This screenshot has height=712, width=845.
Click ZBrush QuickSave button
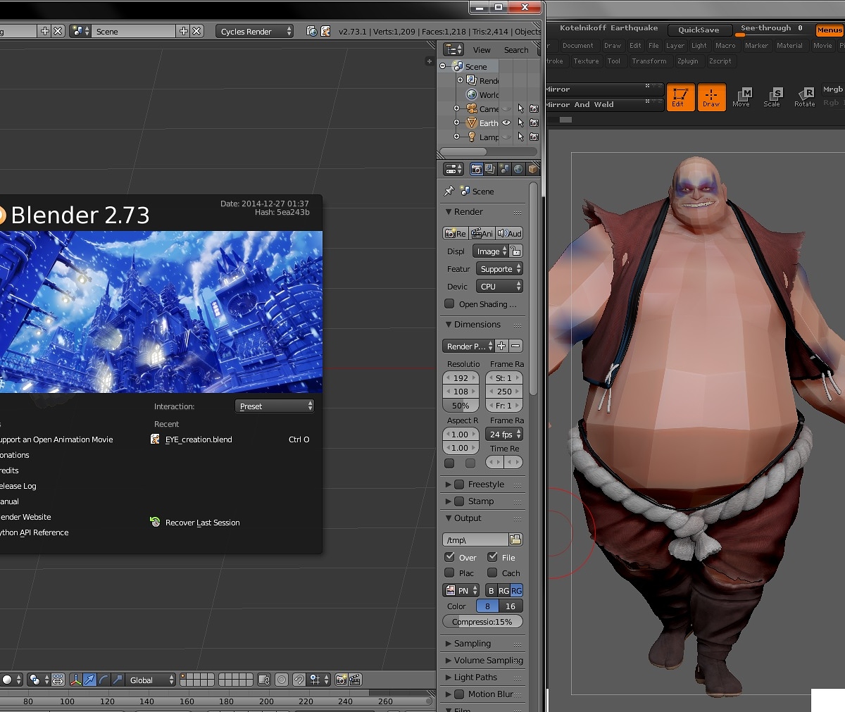coord(699,30)
